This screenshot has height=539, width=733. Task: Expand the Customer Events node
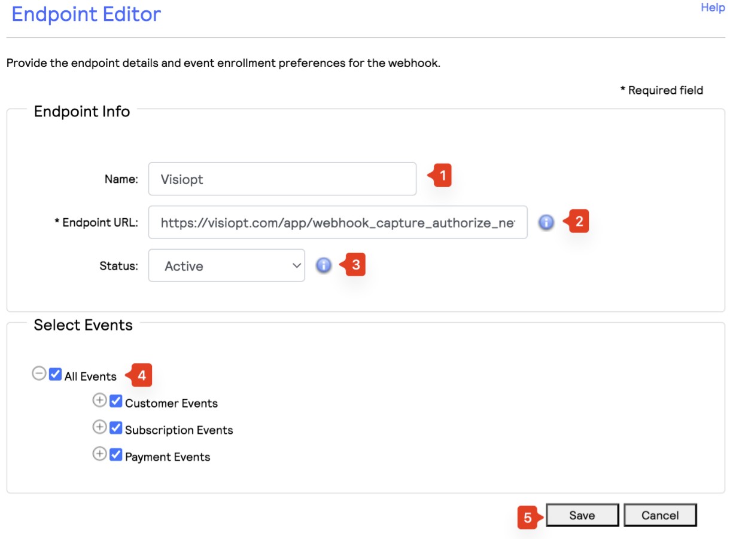click(x=99, y=400)
